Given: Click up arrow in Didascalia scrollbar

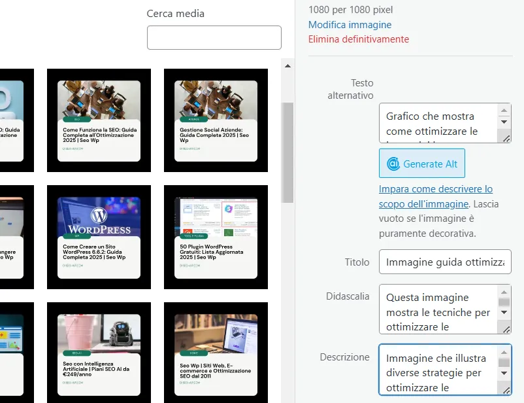Looking at the screenshot, I should click(504, 292).
